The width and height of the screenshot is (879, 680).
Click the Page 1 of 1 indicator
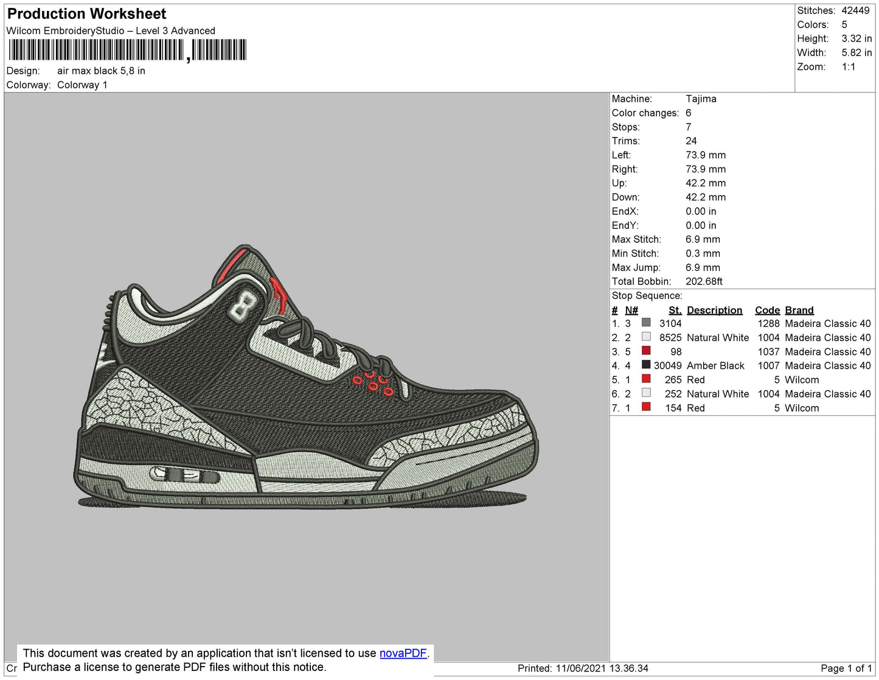coord(846,668)
